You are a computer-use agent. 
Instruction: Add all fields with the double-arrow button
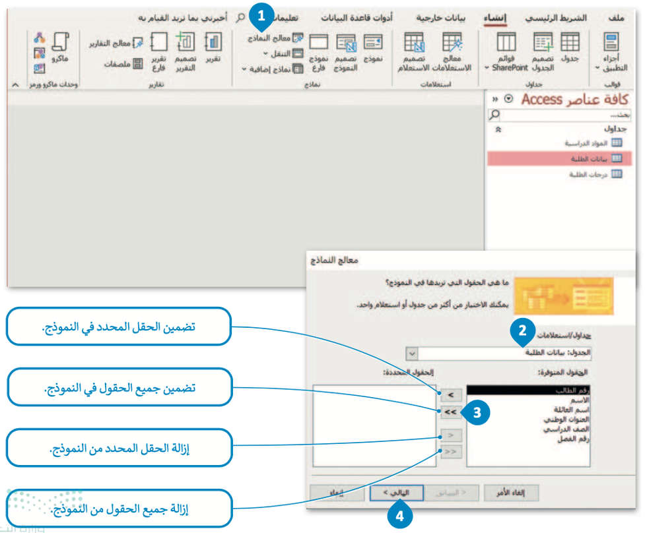[x=451, y=412]
